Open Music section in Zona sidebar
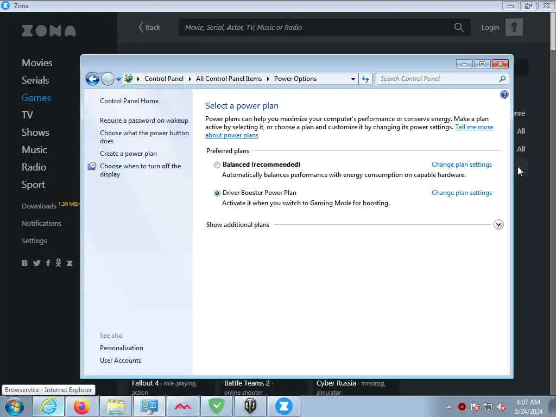 [x=34, y=150]
